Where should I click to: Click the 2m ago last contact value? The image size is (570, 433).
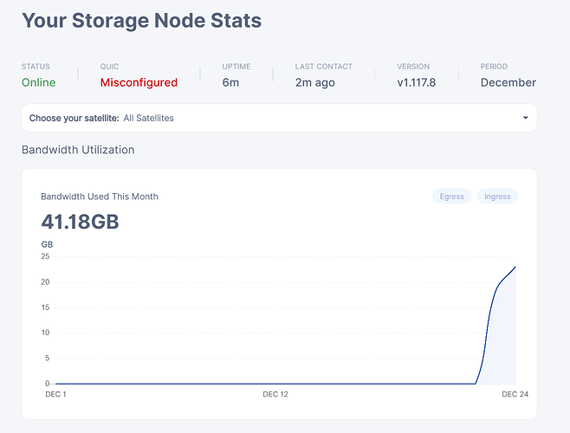[314, 83]
